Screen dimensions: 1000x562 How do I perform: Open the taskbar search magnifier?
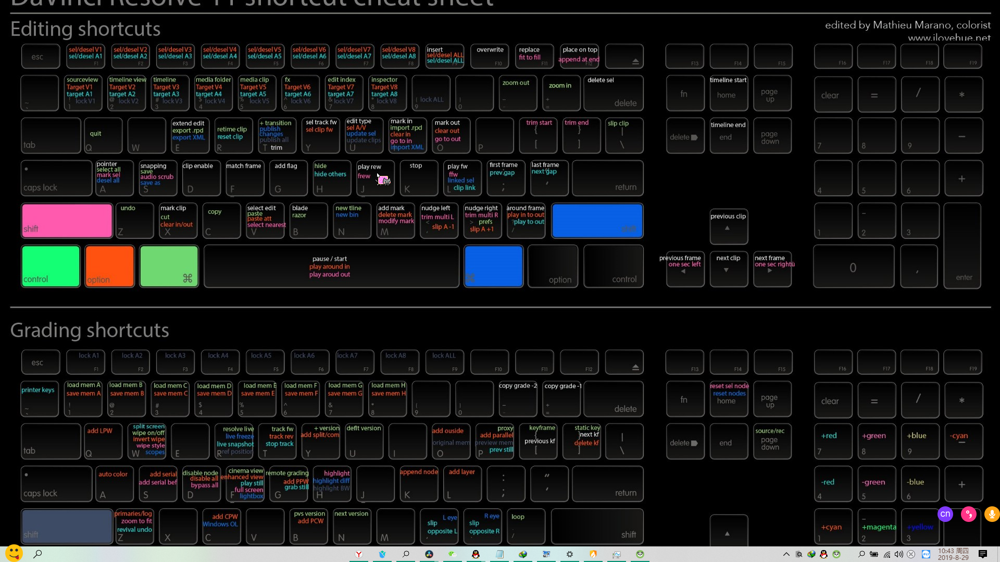(x=37, y=554)
